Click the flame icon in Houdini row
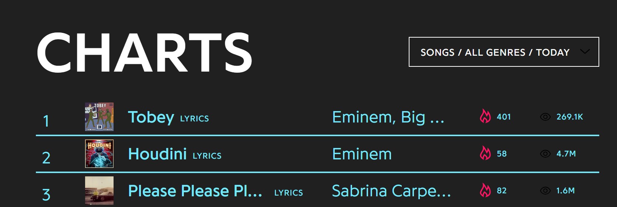This screenshot has height=207, width=617. coord(485,153)
